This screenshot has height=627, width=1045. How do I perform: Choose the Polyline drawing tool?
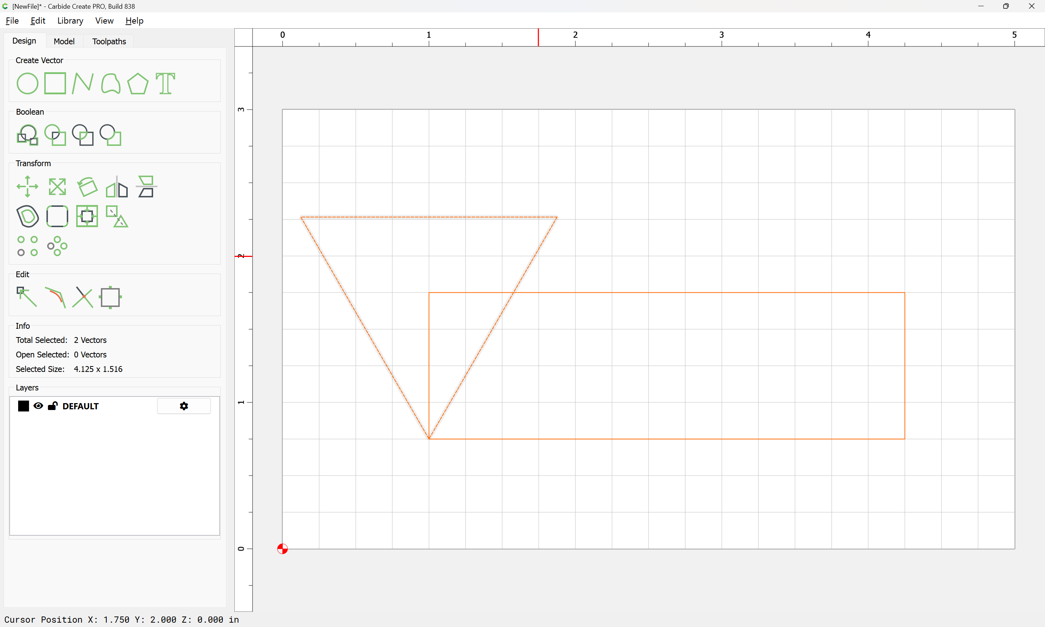(x=83, y=83)
